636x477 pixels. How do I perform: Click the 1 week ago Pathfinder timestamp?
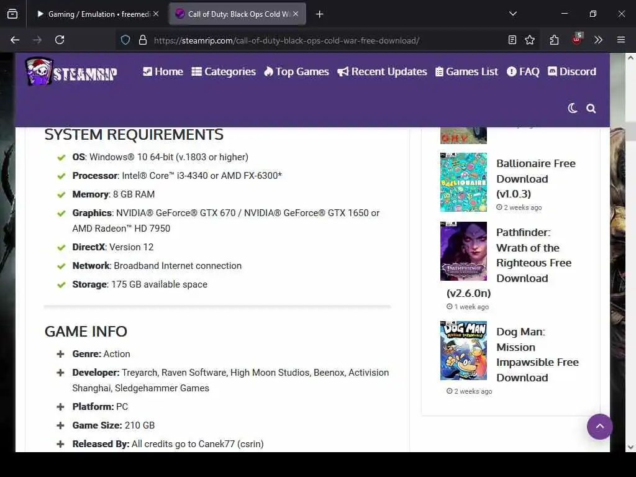(468, 307)
